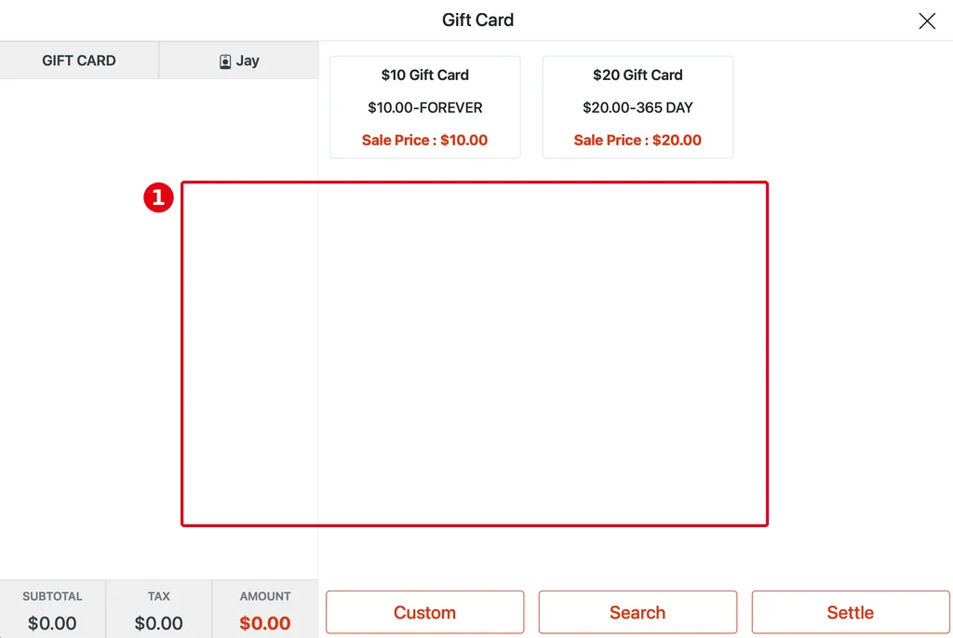Close the Gift Card dialog
The height and width of the screenshot is (638, 953).
[926, 20]
